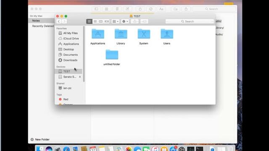The image size is (269, 151).
Task: Select the Red tag in sidebar
Action: coord(69,99)
